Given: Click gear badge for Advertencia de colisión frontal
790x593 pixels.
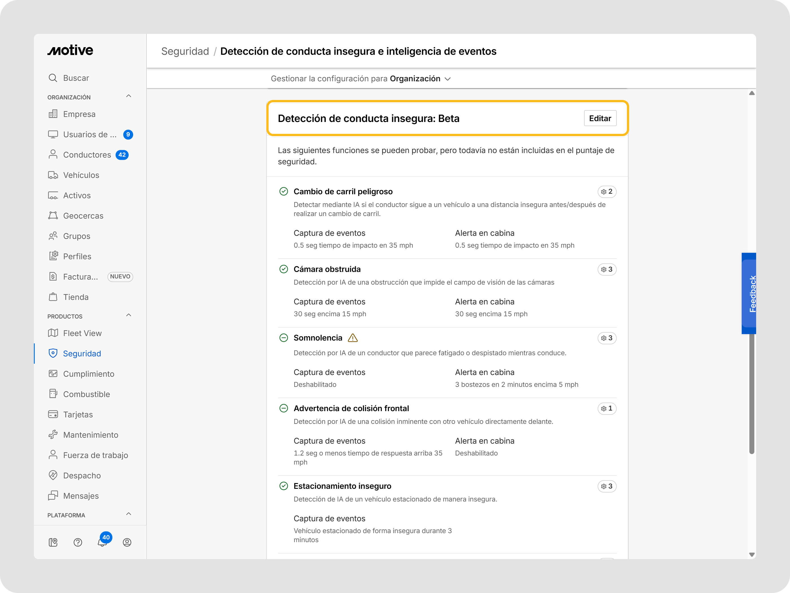Looking at the screenshot, I should coord(607,408).
